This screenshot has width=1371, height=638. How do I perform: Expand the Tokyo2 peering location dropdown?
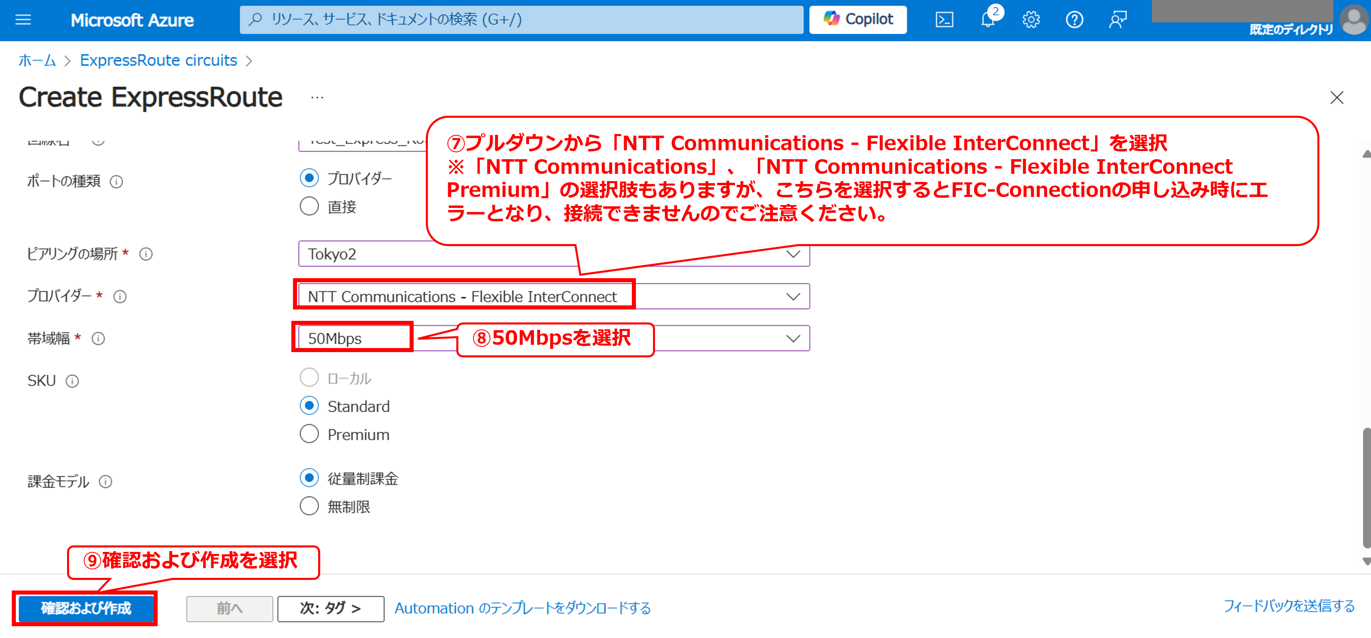click(x=793, y=254)
